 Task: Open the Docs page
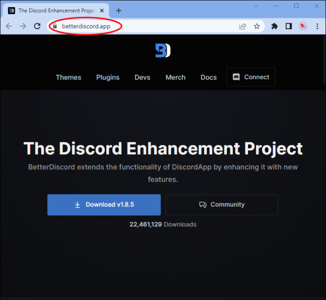[x=209, y=77]
